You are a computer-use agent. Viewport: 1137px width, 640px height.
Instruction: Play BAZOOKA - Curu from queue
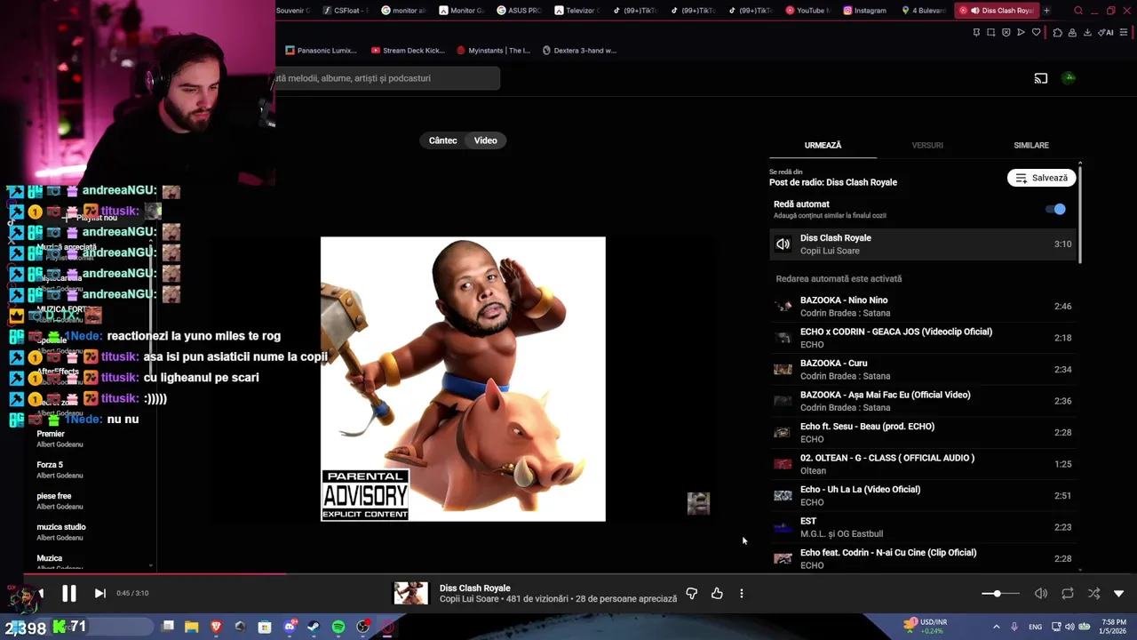(x=924, y=369)
